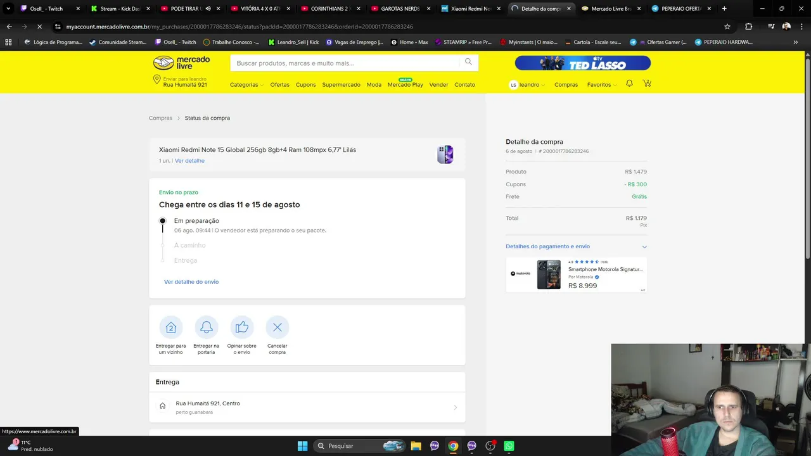Click the page vertical scrollbar

pyautogui.click(x=807, y=158)
